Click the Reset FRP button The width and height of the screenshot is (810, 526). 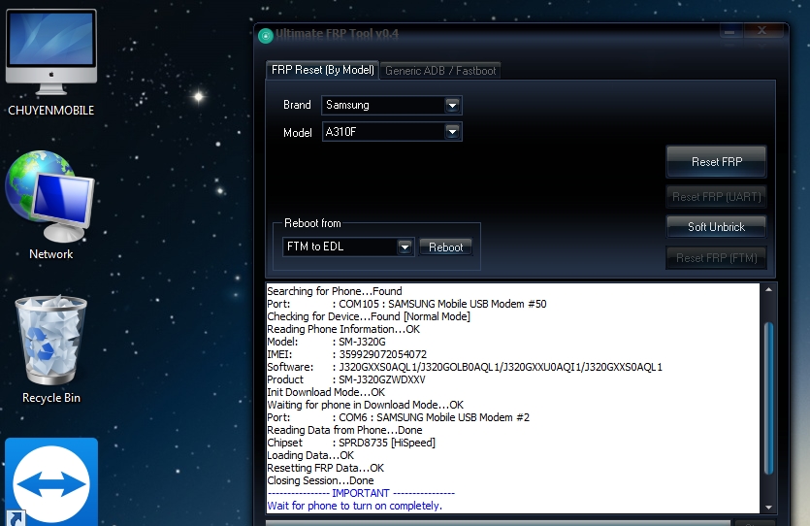(x=717, y=162)
